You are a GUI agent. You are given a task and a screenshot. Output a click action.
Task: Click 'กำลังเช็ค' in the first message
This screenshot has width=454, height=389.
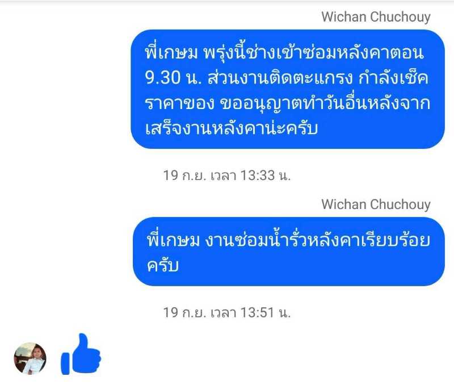393,78
